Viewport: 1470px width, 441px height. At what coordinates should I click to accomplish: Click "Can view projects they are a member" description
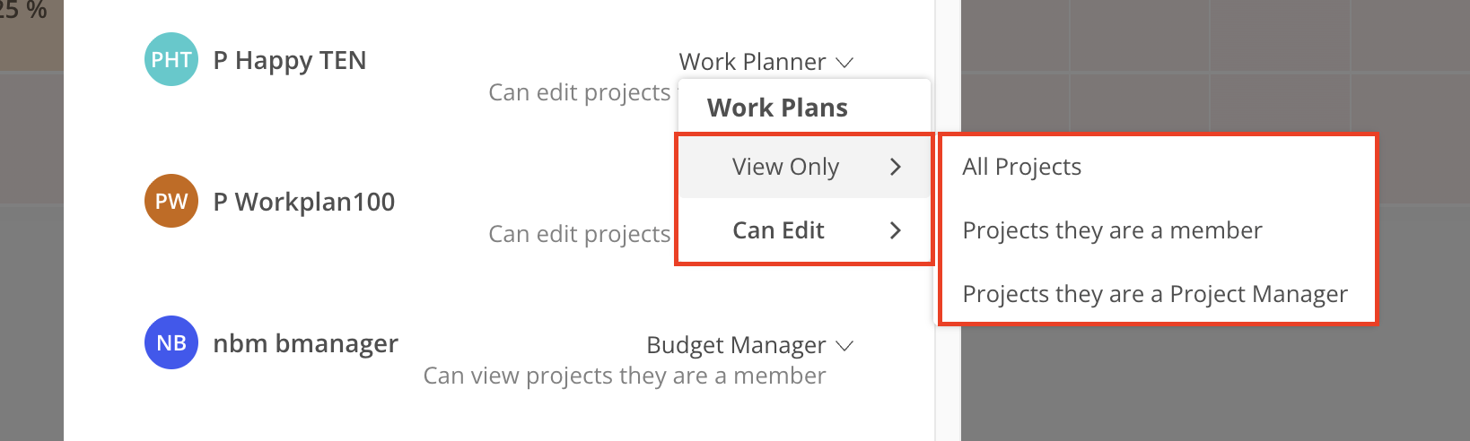pyautogui.click(x=624, y=376)
